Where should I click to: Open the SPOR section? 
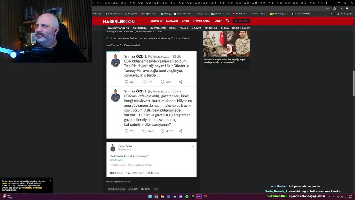click(x=185, y=21)
